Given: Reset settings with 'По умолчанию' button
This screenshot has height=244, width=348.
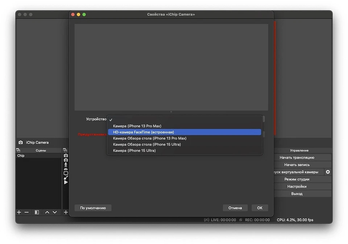Looking at the screenshot, I should [x=93, y=208].
